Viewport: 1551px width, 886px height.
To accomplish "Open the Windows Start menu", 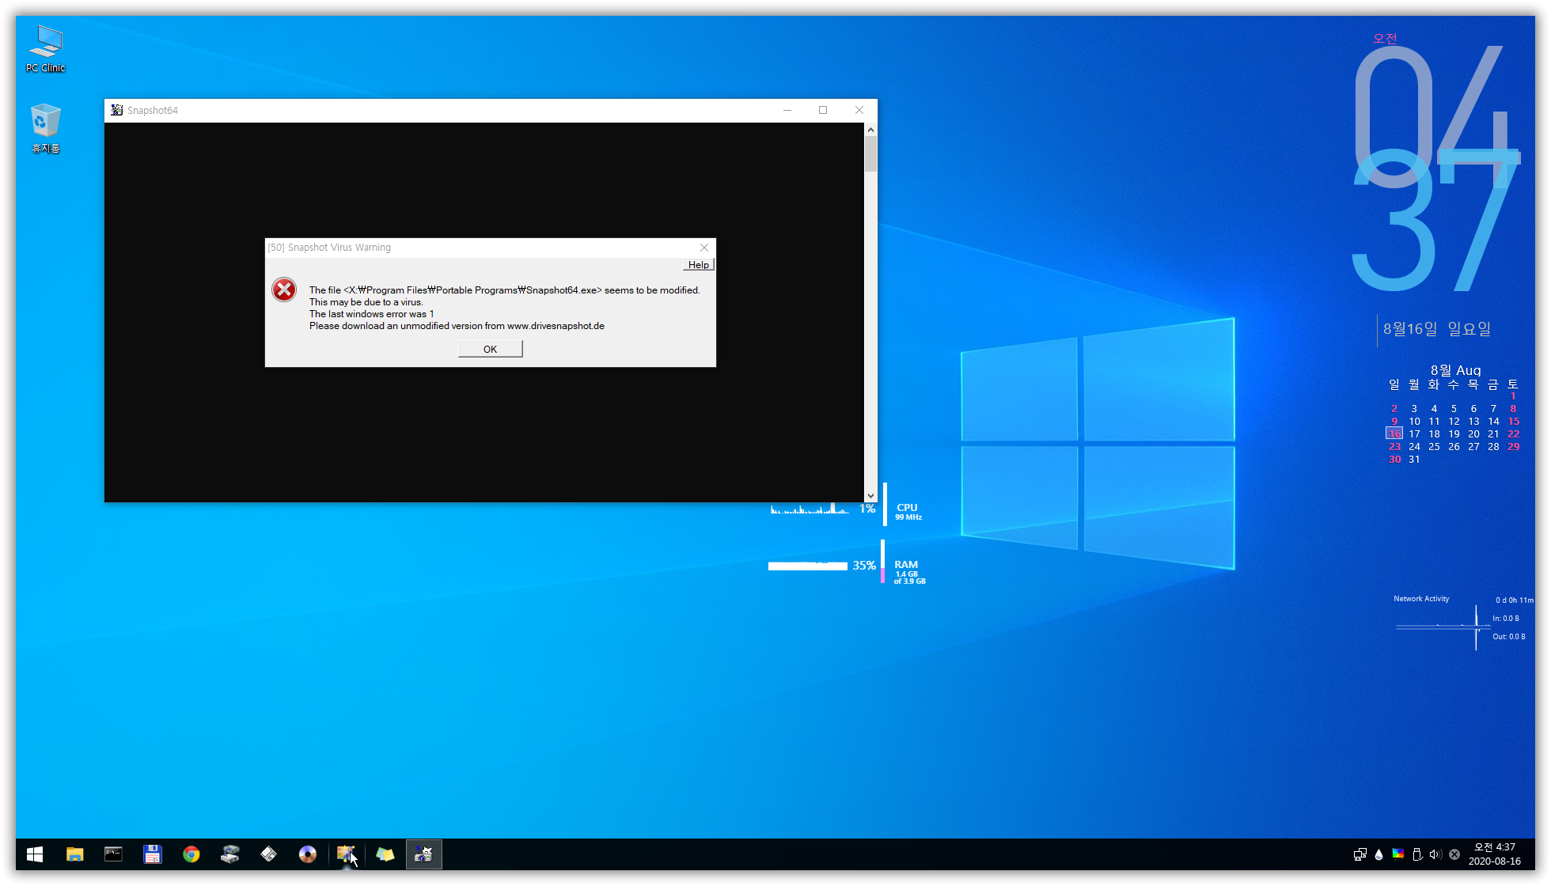I will click(x=35, y=854).
